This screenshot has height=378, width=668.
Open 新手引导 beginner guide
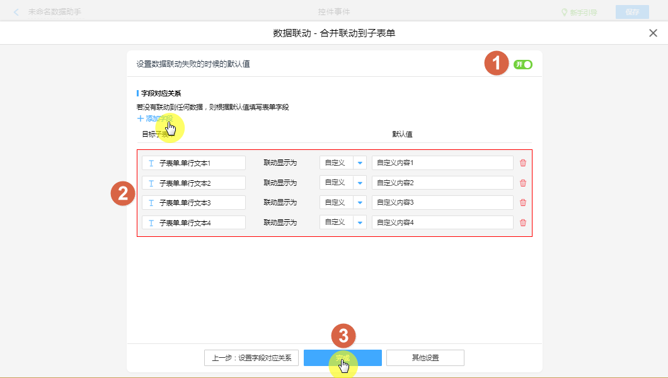point(579,12)
